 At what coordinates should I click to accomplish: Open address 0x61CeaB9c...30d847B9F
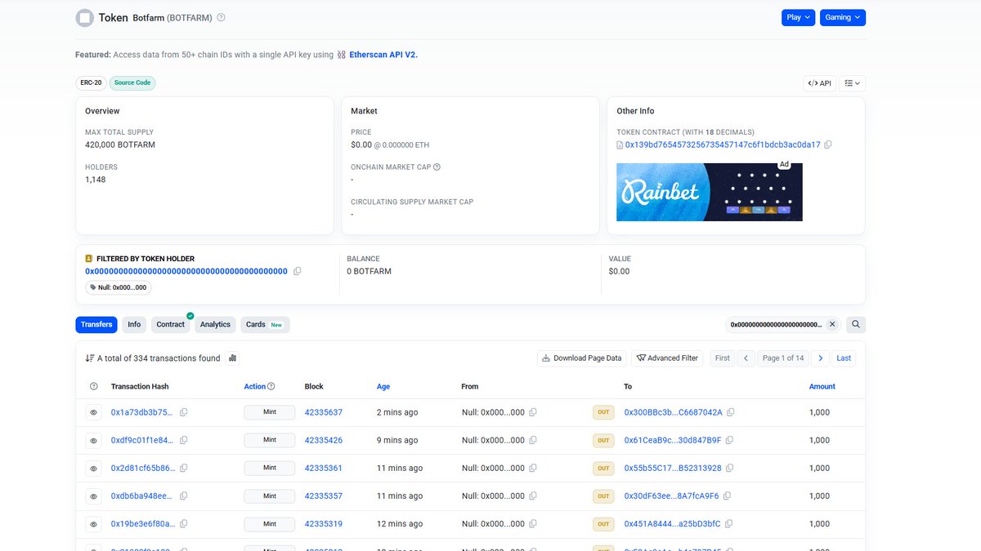pos(673,440)
